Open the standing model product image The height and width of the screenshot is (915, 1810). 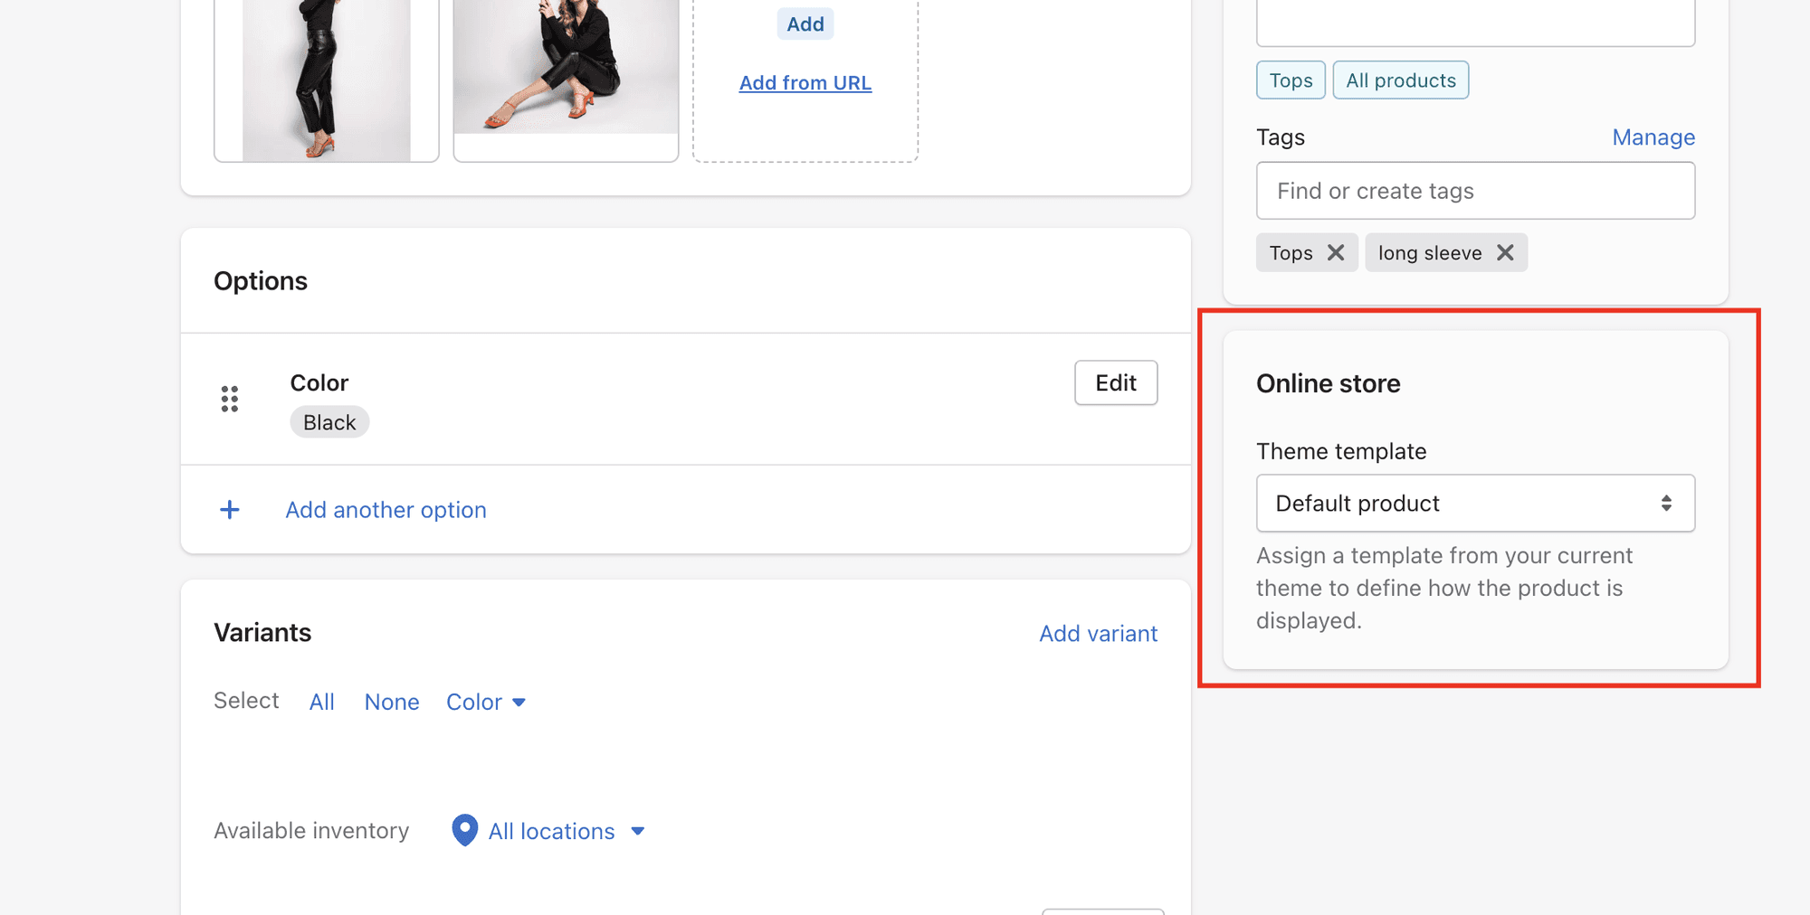coord(327,80)
